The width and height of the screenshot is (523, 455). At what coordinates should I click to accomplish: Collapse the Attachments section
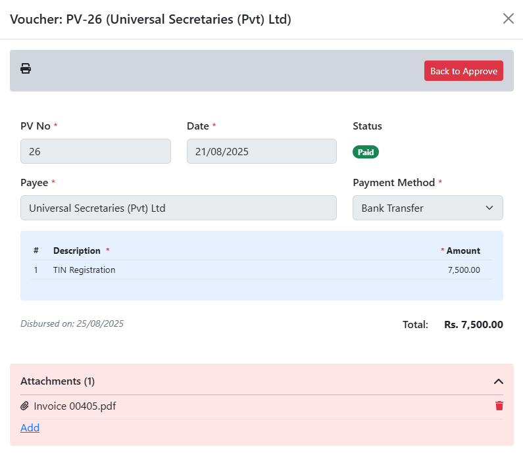(x=498, y=381)
